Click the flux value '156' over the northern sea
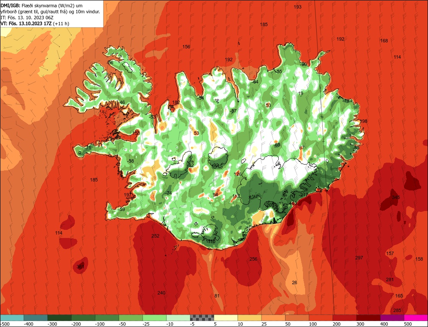 (x=186, y=47)
